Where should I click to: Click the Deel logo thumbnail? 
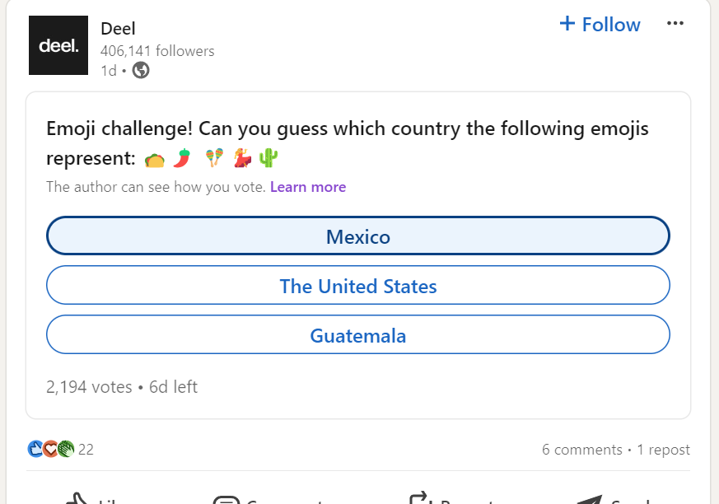coord(58,45)
